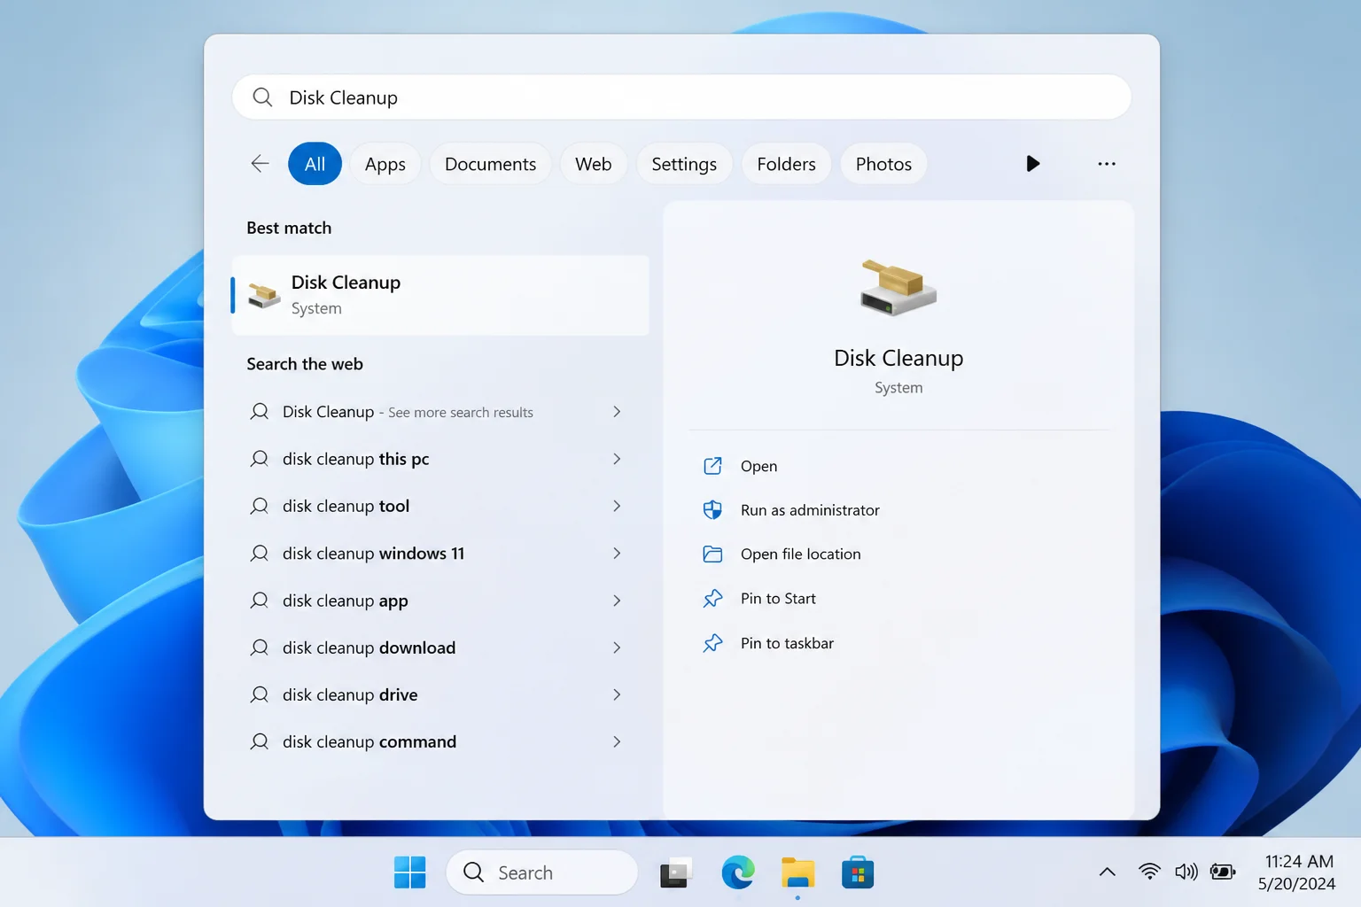Open the three-dot more options menu
This screenshot has width=1361, height=907.
click(1107, 164)
